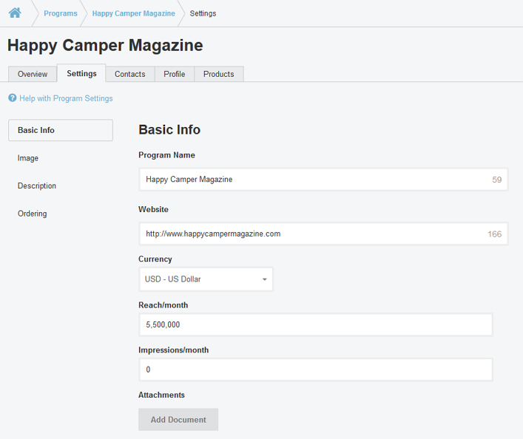This screenshot has height=439, width=523.
Task: Open the Description settings section
Action: (37, 186)
